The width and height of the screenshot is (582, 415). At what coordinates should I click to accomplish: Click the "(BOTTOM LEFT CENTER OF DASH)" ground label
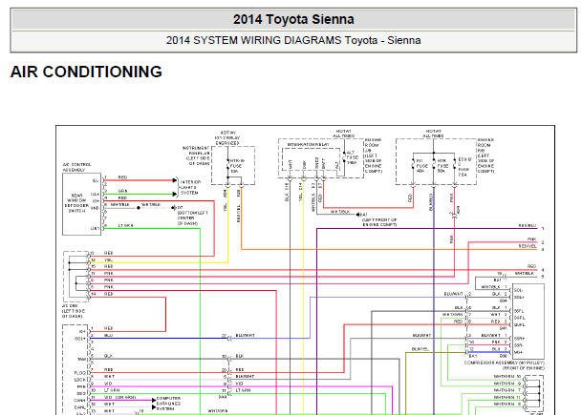click(193, 218)
